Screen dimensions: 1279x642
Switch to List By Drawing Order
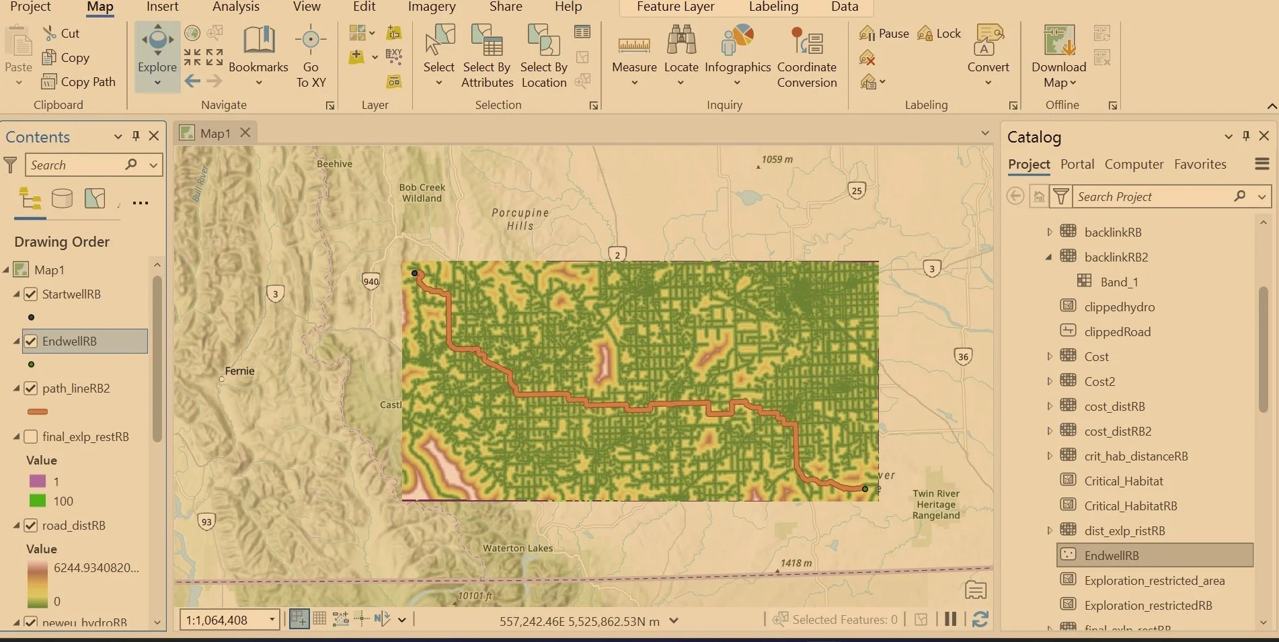(30, 198)
